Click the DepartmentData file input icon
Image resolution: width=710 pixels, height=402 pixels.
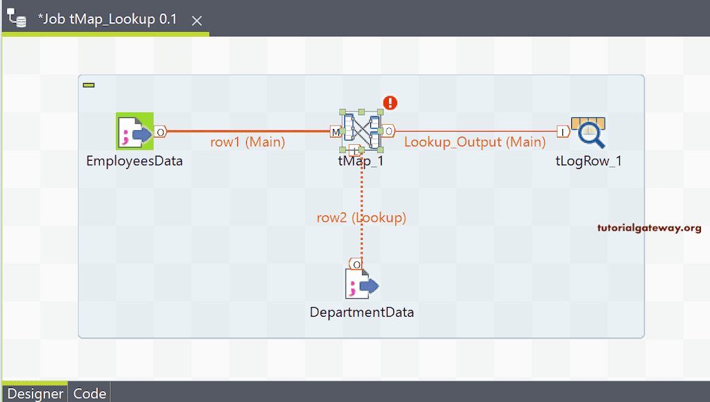coord(361,286)
